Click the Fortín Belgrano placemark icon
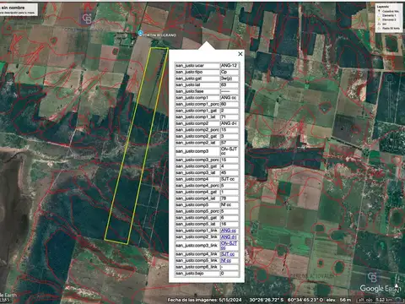The width and height of the screenshot is (405, 304). (140, 34)
